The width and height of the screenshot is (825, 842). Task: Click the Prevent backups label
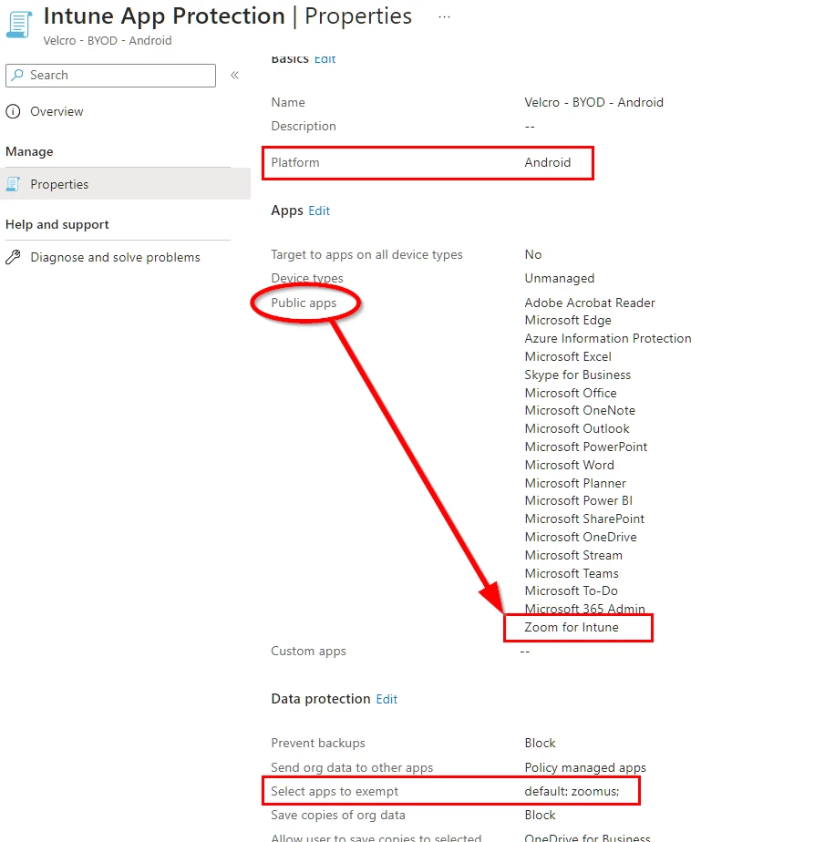[318, 744]
